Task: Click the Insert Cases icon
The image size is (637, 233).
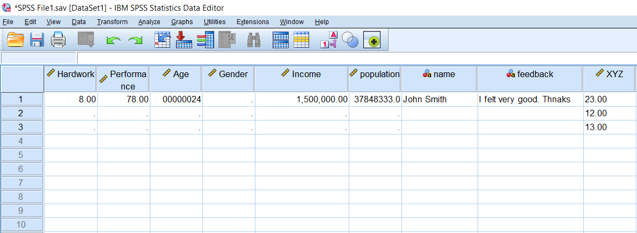Action: (280, 40)
